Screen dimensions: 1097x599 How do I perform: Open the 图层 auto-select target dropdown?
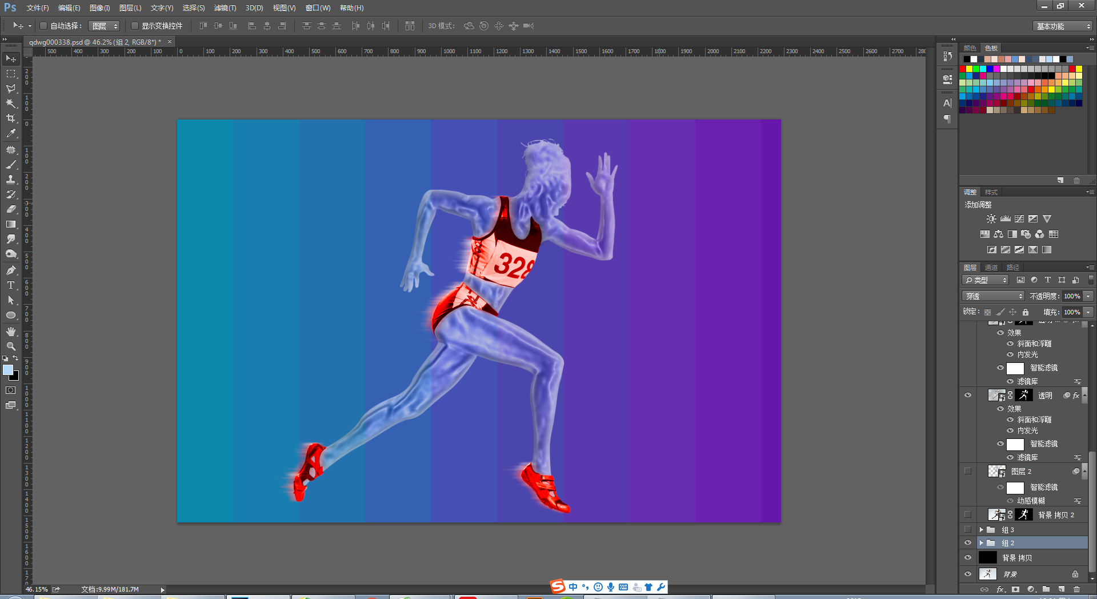click(104, 26)
